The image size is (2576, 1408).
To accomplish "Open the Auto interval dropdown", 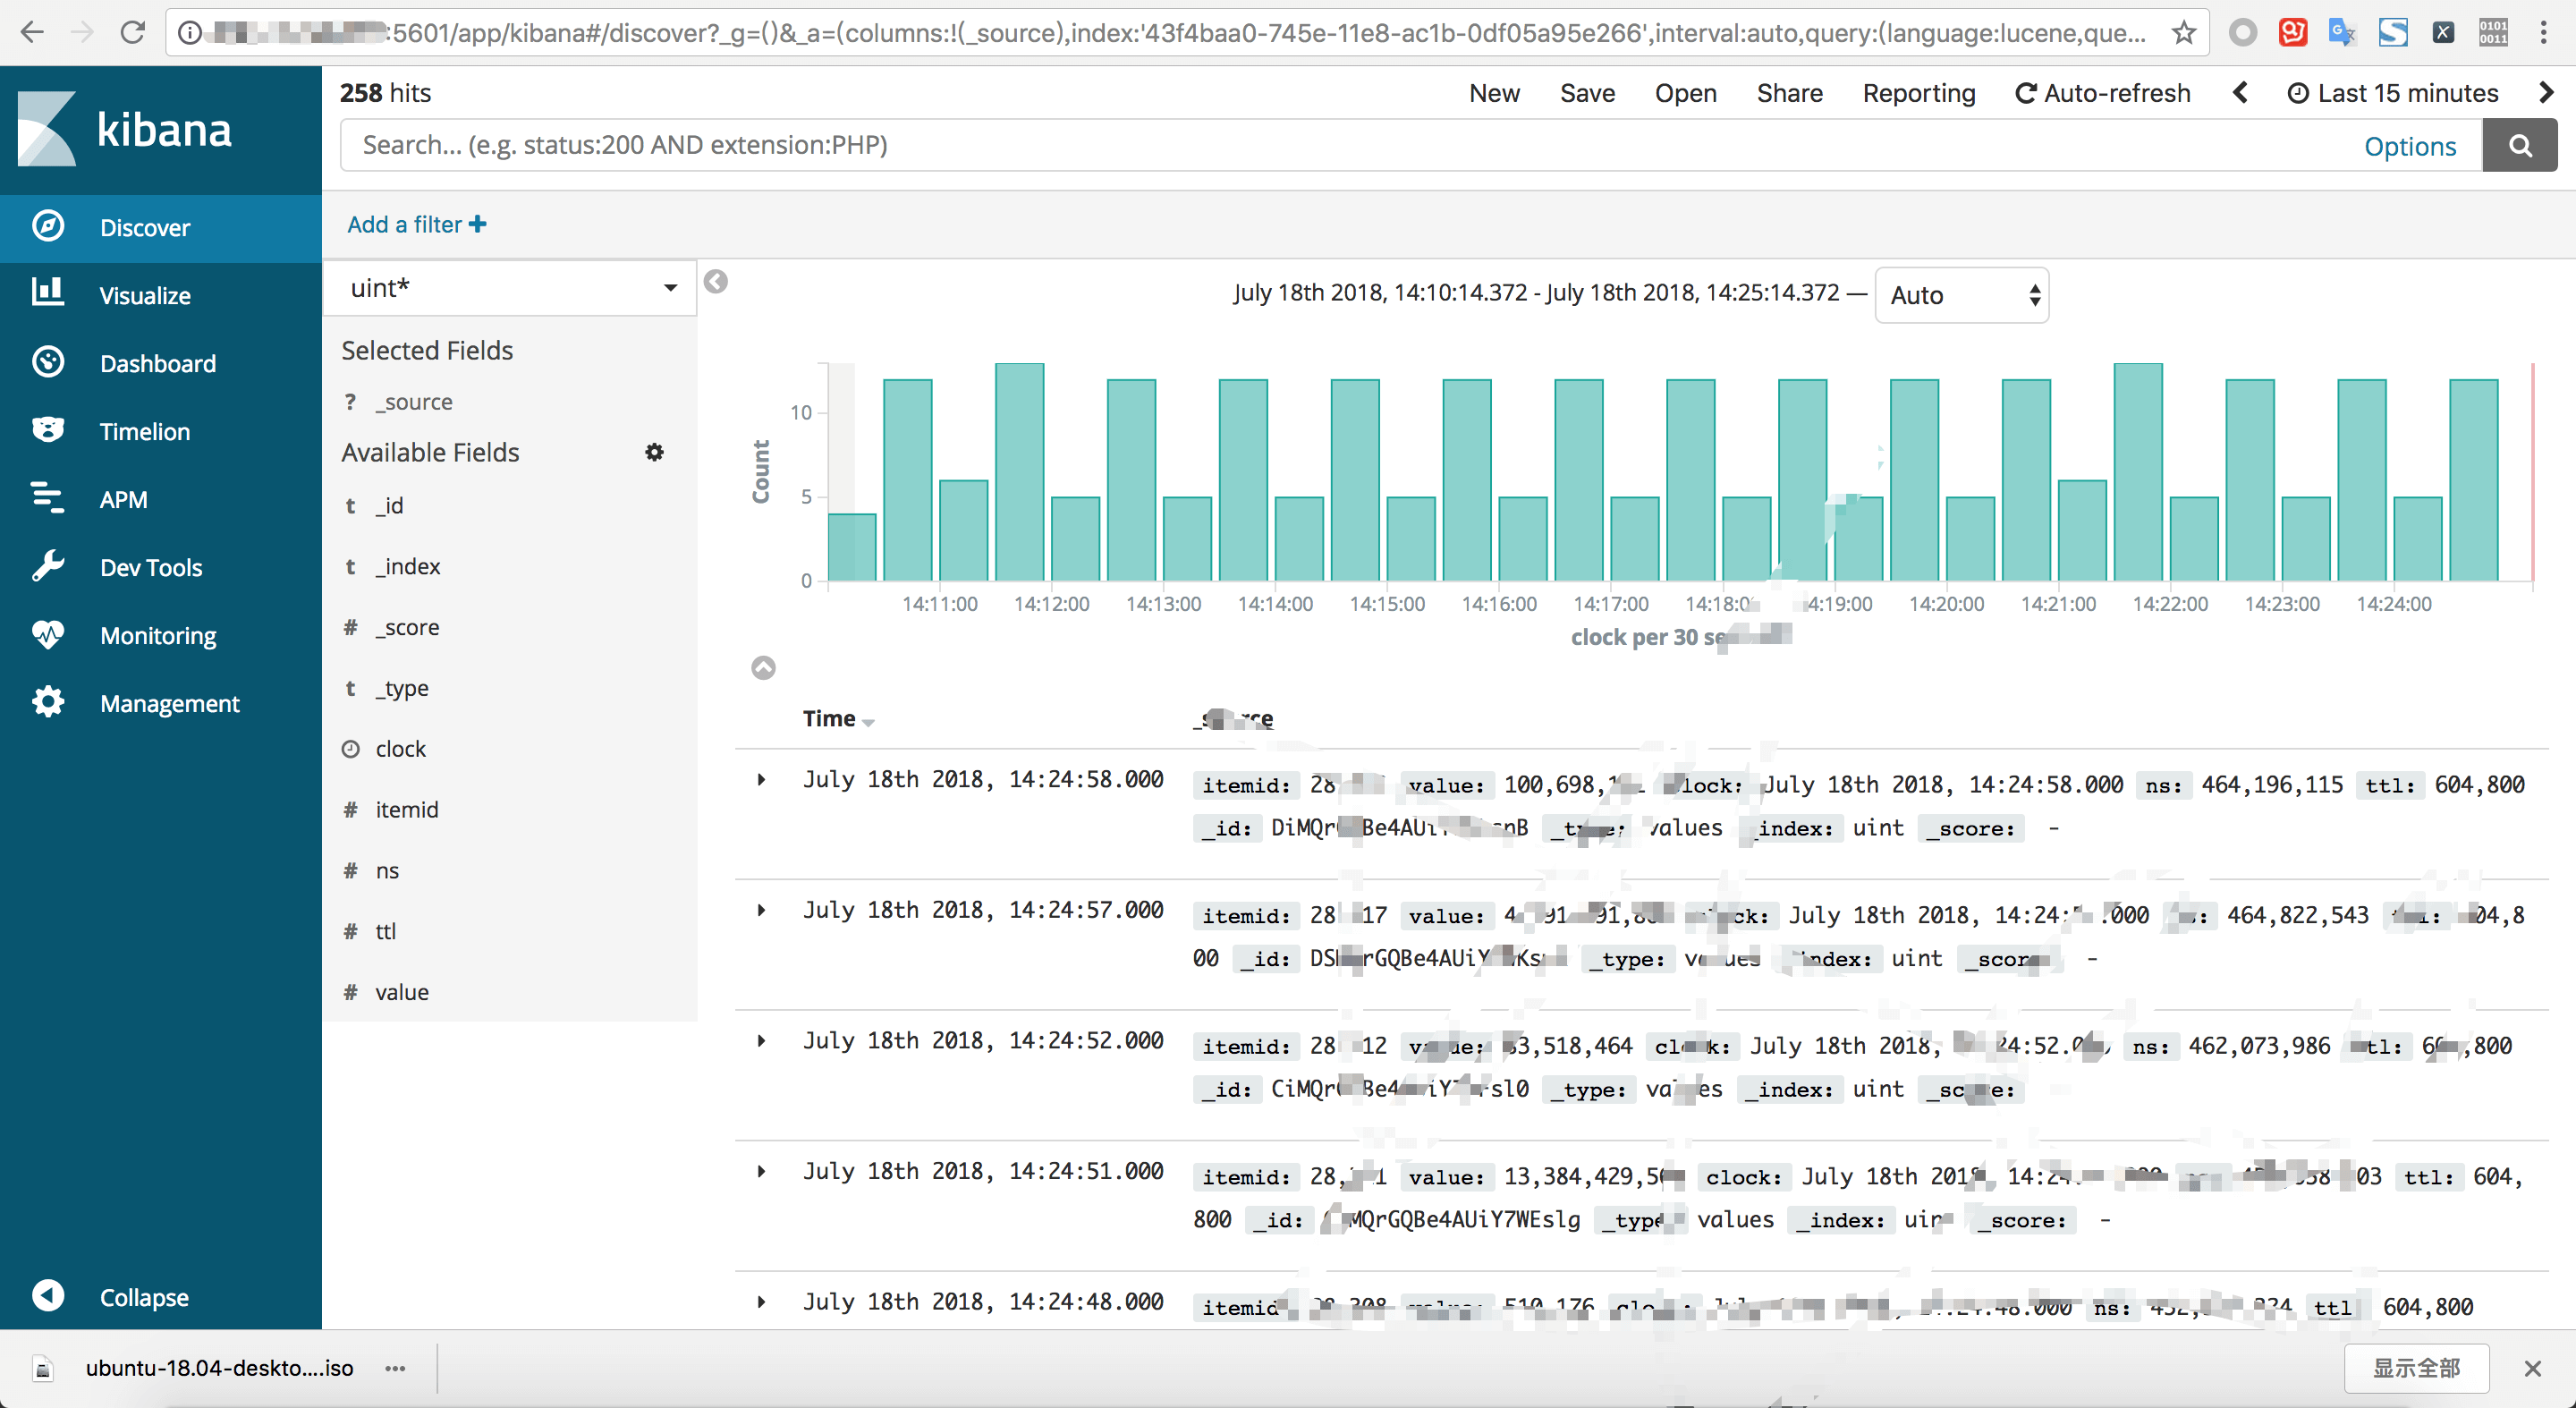I will click(1962, 295).
